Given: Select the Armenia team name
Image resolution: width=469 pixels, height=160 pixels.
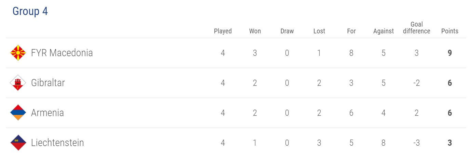Looking at the screenshot, I should pyautogui.click(x=48, y=113).
